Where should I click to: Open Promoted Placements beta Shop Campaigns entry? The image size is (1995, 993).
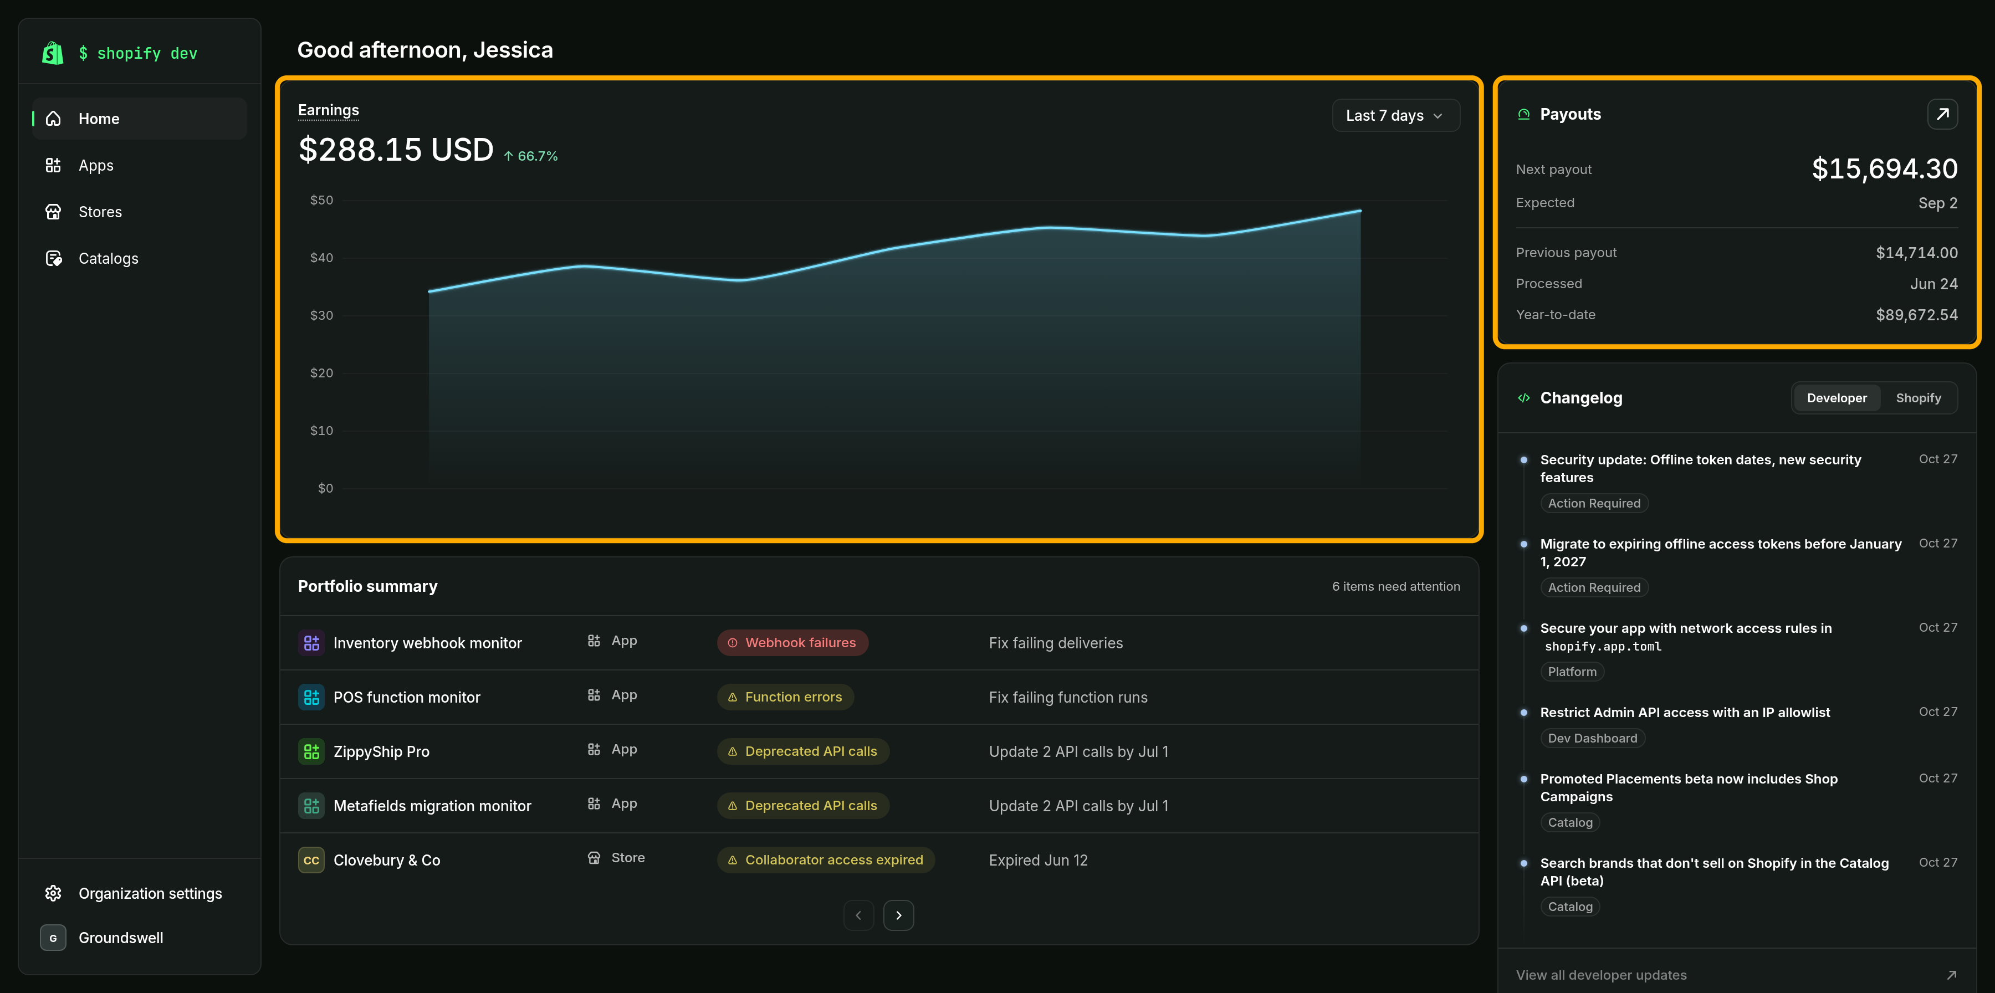(1689, 788)
